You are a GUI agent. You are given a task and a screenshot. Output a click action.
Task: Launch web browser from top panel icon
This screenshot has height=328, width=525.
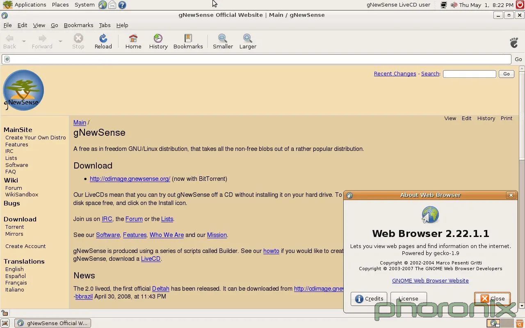click(103, 5)
